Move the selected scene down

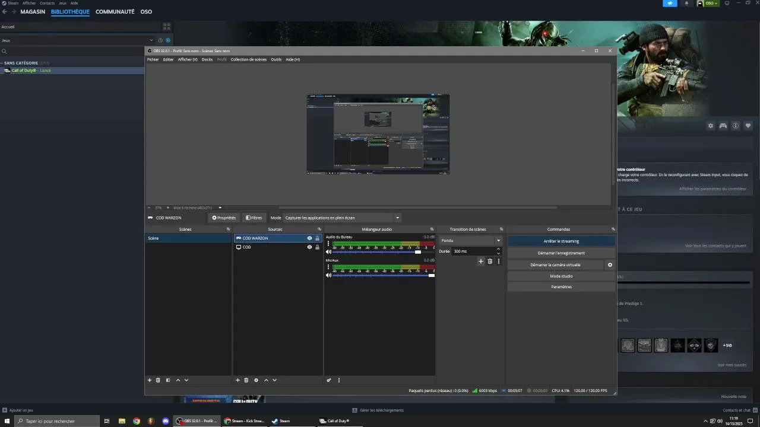click(x=186, y=380)
